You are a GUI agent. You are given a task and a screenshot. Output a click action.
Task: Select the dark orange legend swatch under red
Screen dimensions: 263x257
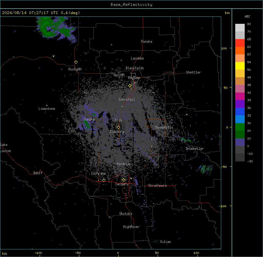coord(240,50)
